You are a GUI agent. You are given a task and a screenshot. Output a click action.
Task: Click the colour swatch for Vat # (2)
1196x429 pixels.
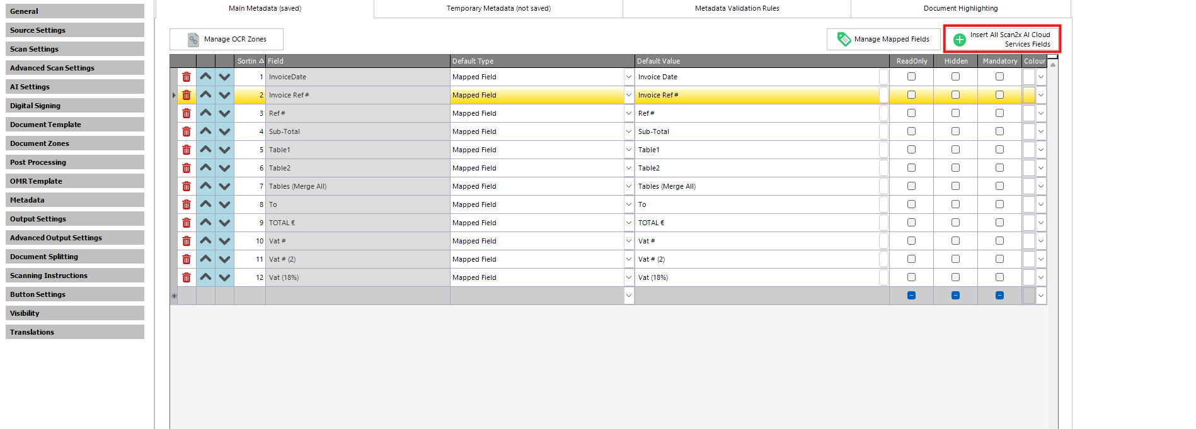click(x=1028, y=259)
